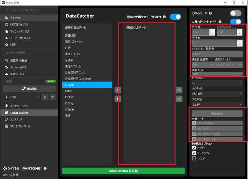Click the リモートコントロール icon
248x179 pixels.
[6, 126]
